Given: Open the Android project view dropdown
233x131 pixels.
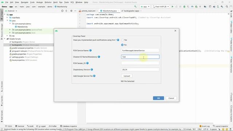Looking at the screenshot, I should (11, 11).
